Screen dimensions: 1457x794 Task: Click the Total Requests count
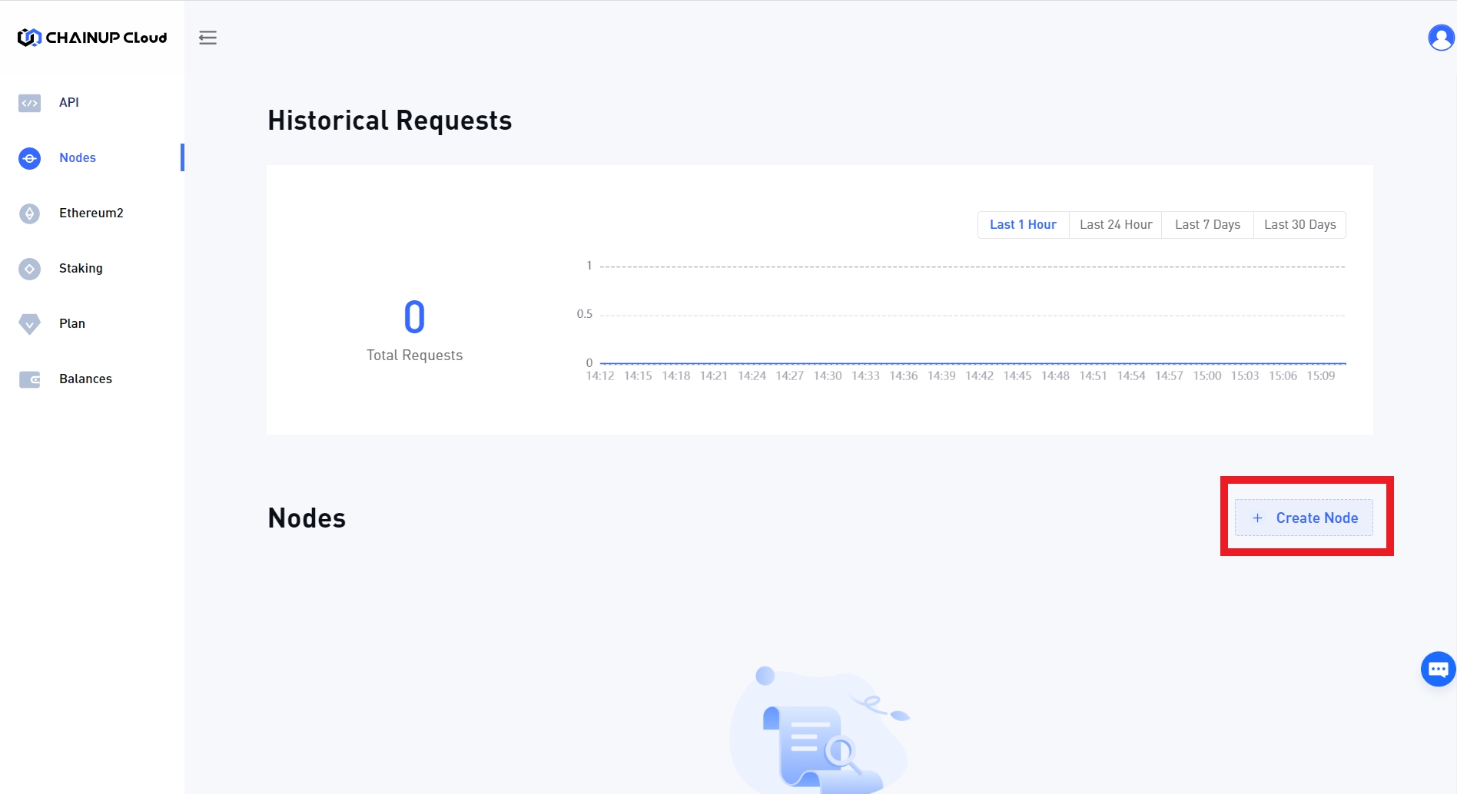tap(414, 317)
